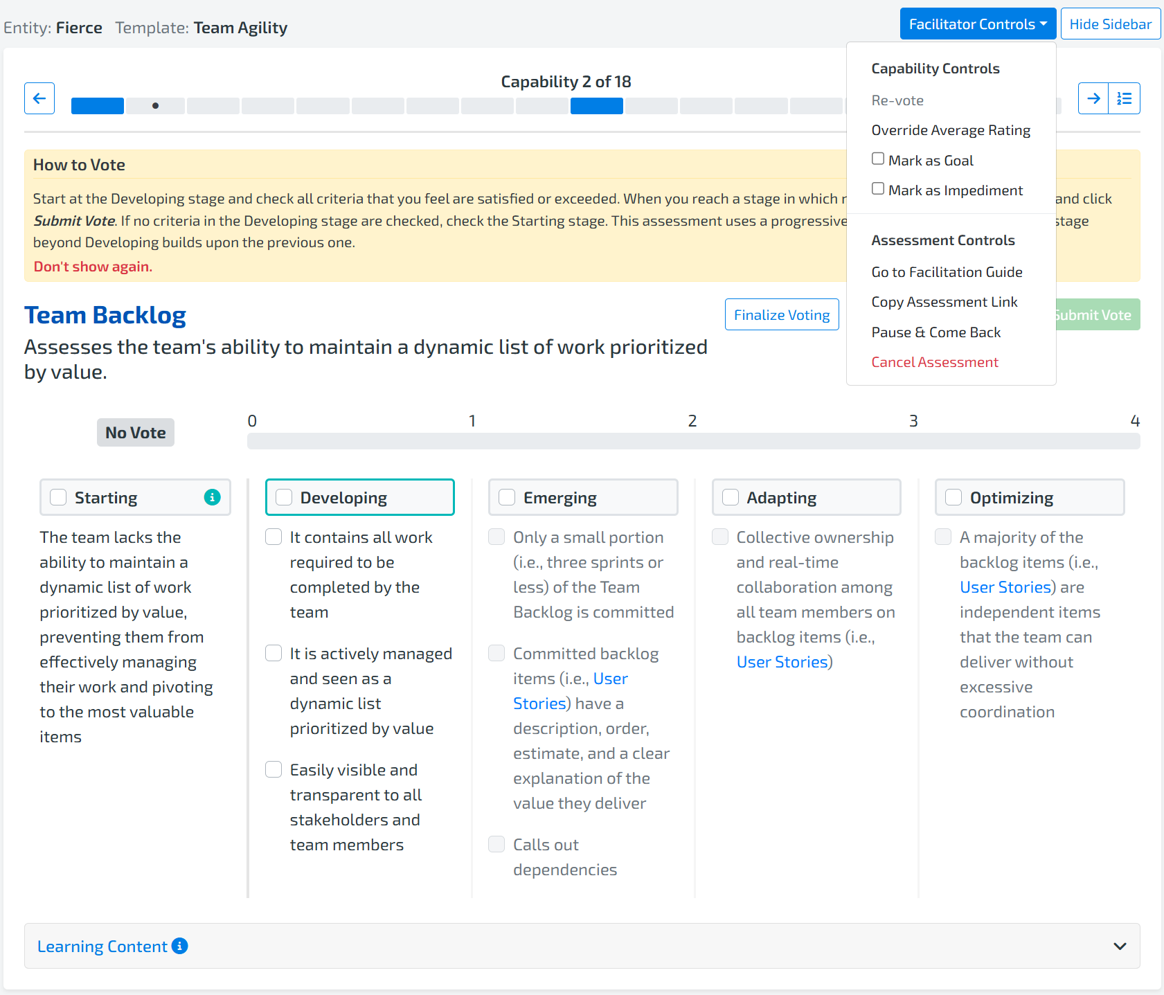Toggle Mark as Goal checkbox
Image resolution: width=1164 pixels, height=995 pixels.
tap(878, 159)
